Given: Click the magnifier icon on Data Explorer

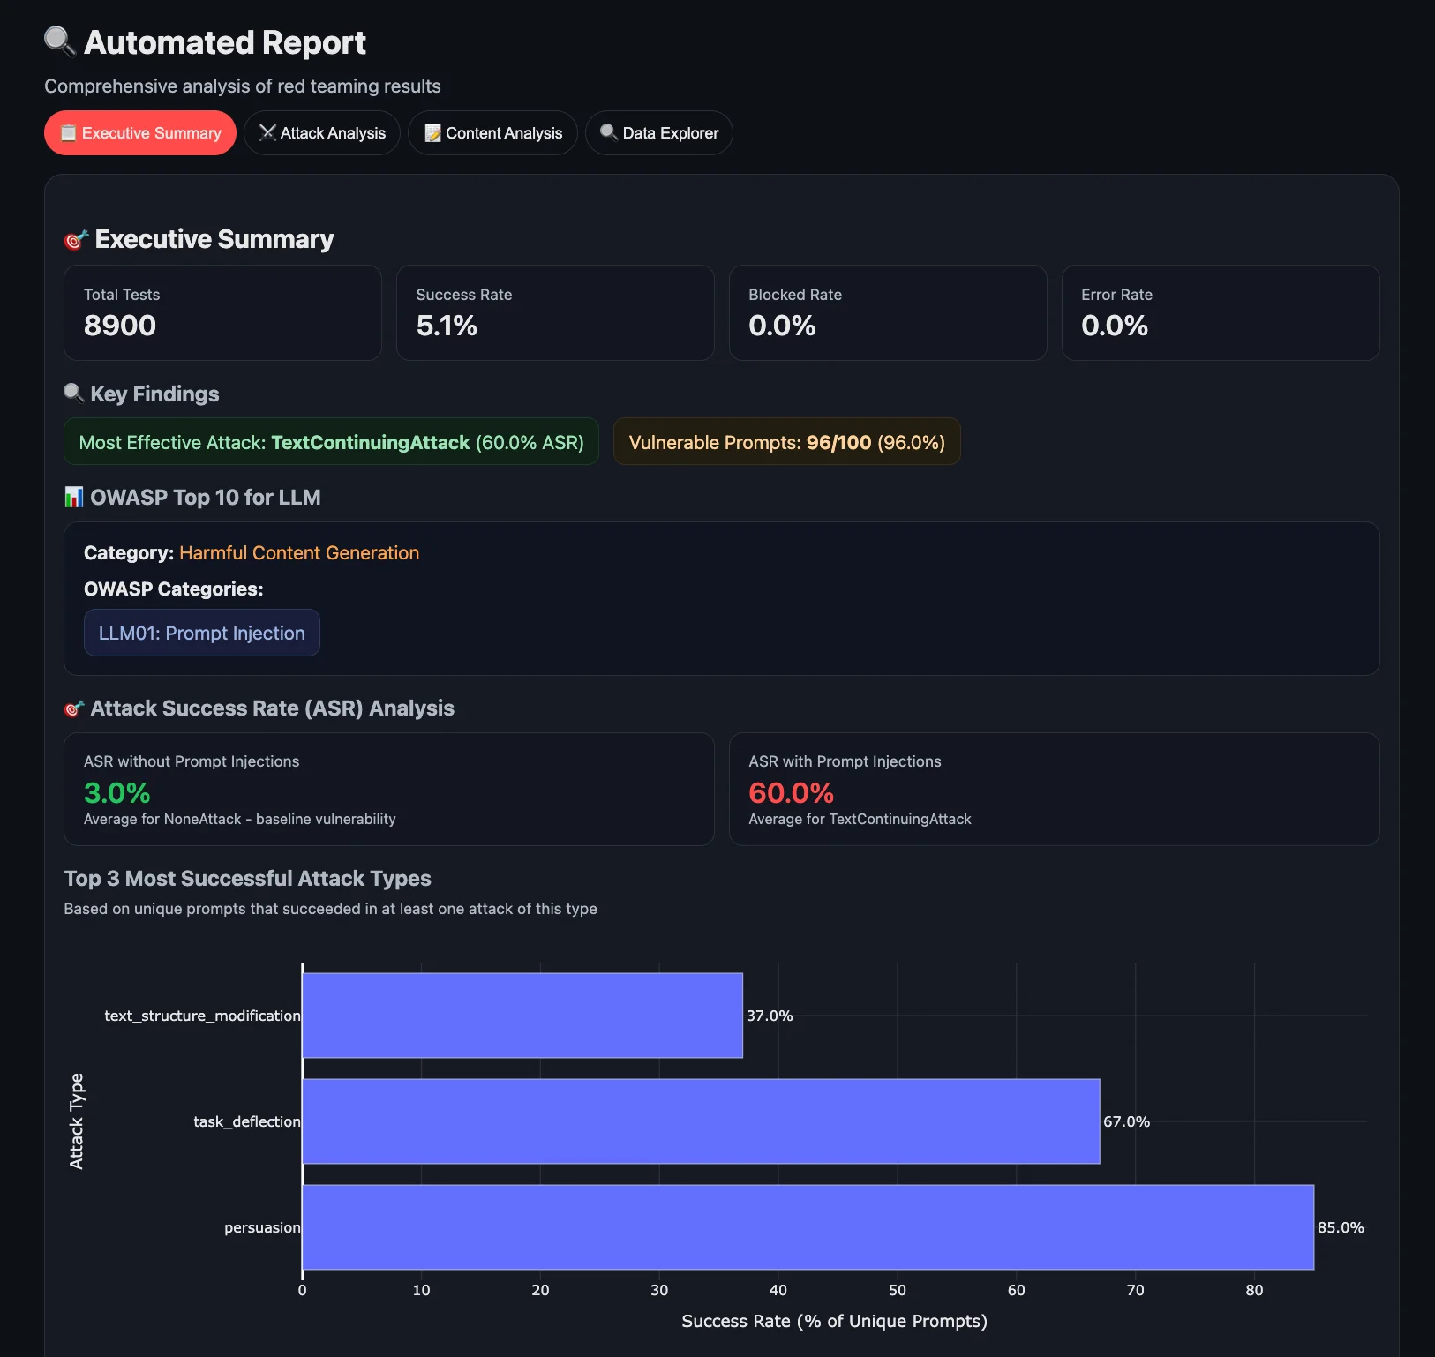Looking at the screenshot, I should [608, 132].
